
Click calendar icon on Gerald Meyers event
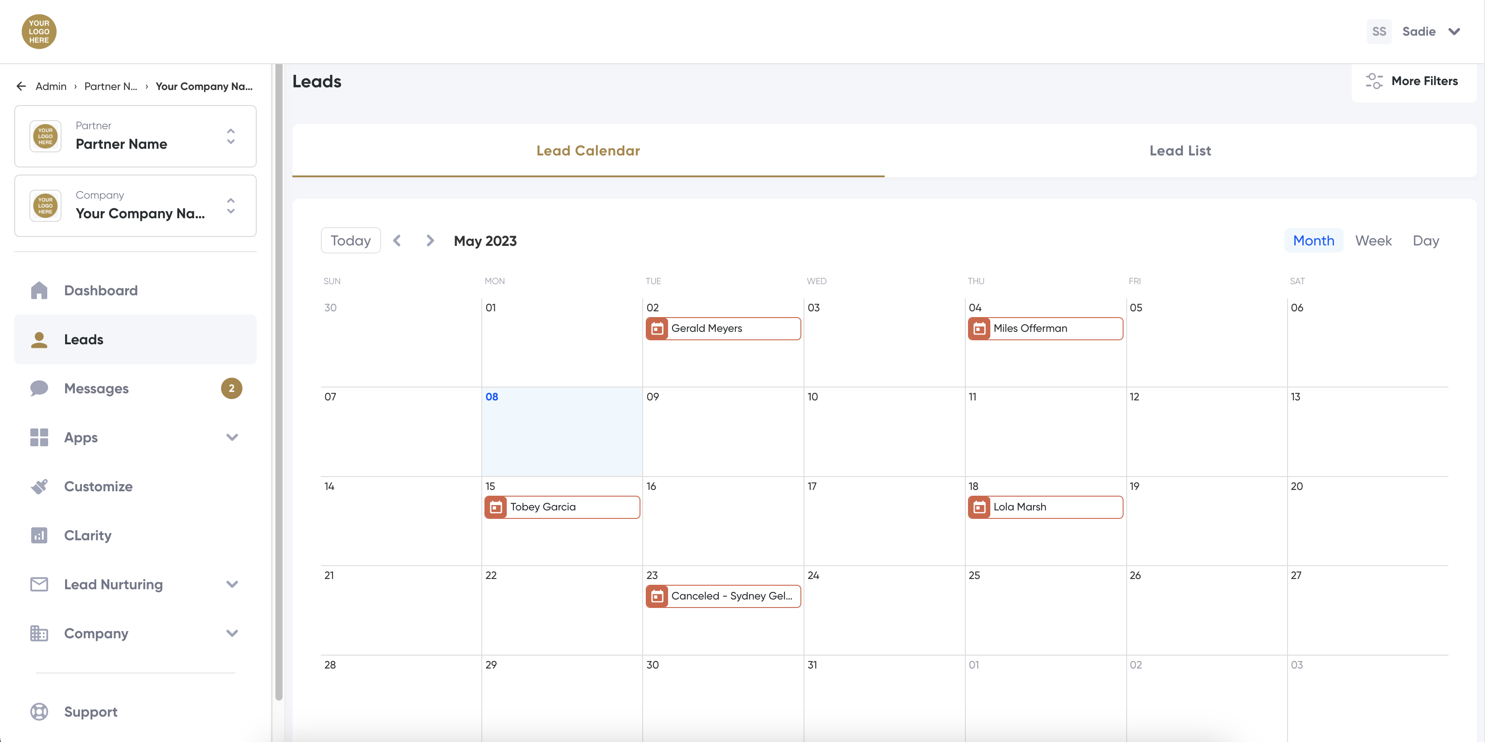tap(656, 328)
